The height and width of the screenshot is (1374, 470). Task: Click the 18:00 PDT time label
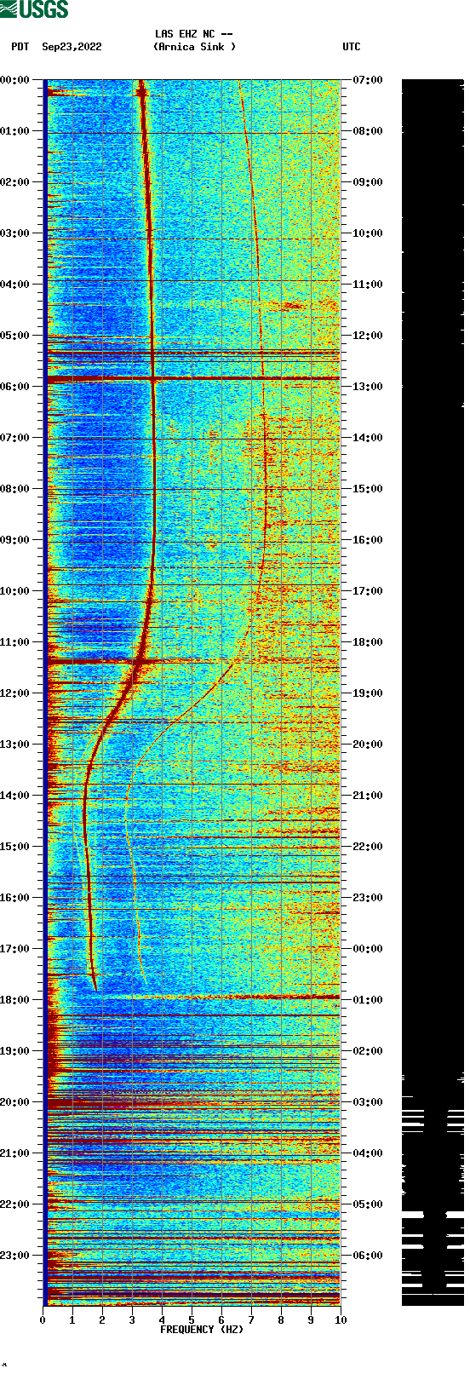[x=14, y=1000]
